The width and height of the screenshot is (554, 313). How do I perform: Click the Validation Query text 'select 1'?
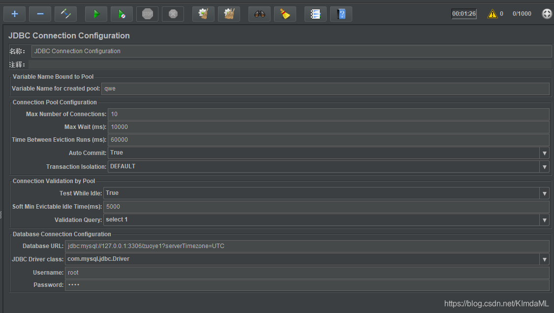coord(117,219)
